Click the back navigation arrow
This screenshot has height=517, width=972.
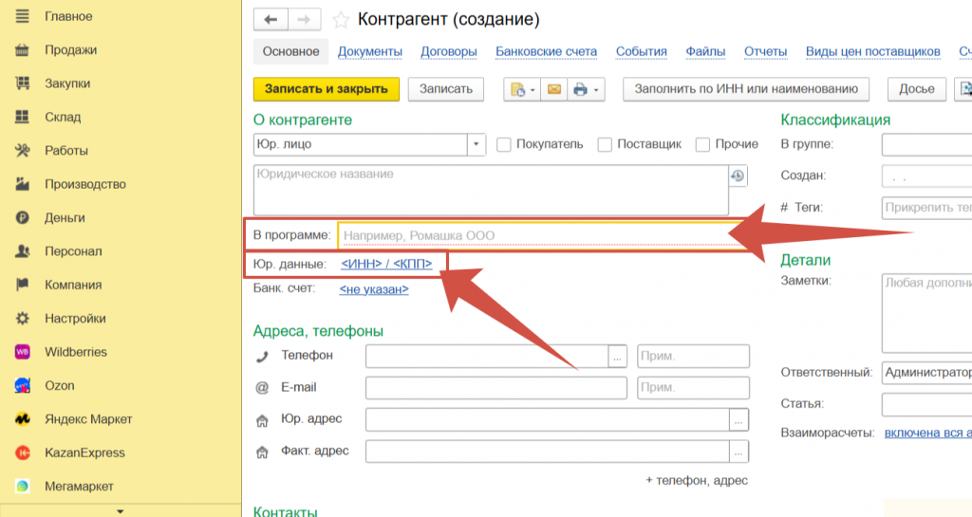click(271, 20)
